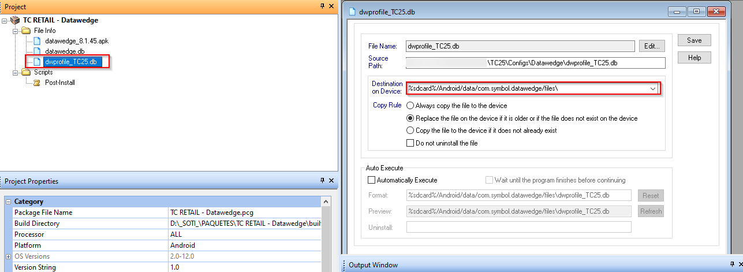The width and height of the screenshot is (743, 272).
Task: Click the Edit... button
Action: coord(652,46)
